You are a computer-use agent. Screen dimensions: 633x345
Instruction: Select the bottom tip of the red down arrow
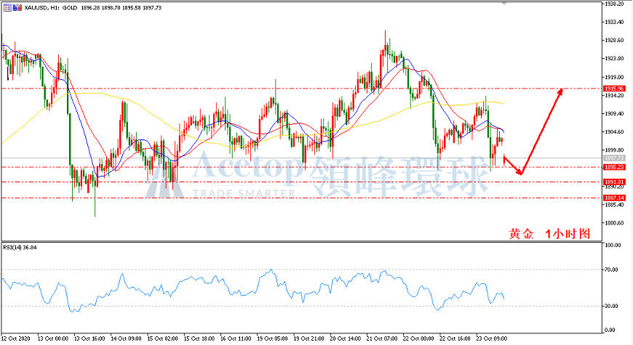click(x=521, y=174)
